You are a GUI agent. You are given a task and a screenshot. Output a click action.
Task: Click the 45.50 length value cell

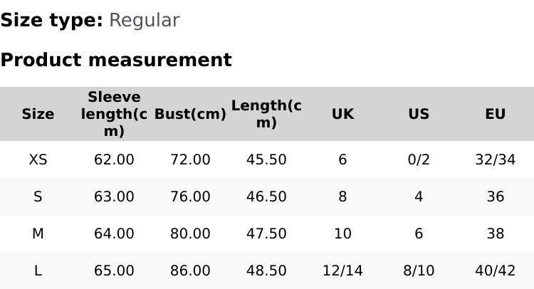click(266, 159)
